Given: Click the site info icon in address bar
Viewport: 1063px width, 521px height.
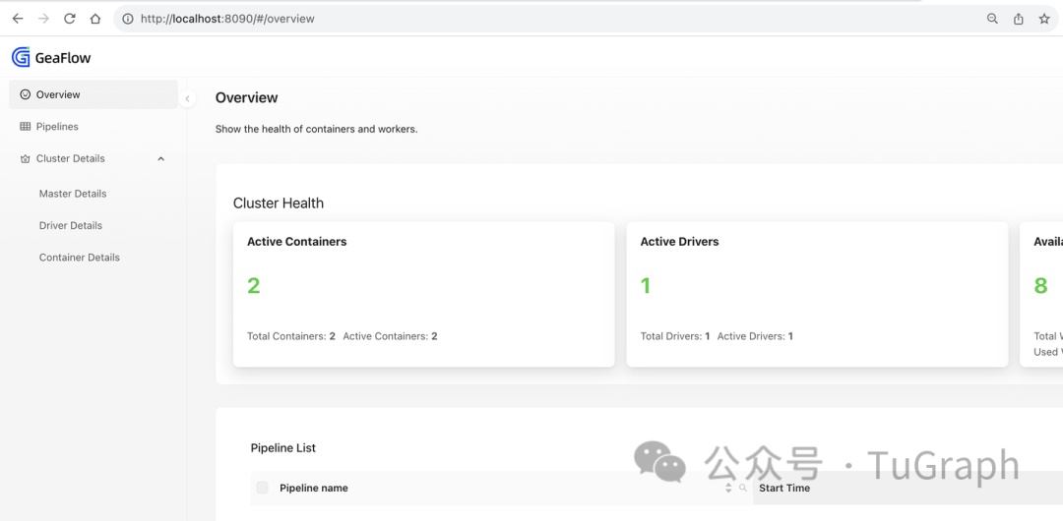Looking at the screenshot, I should (x=128, y=19).
